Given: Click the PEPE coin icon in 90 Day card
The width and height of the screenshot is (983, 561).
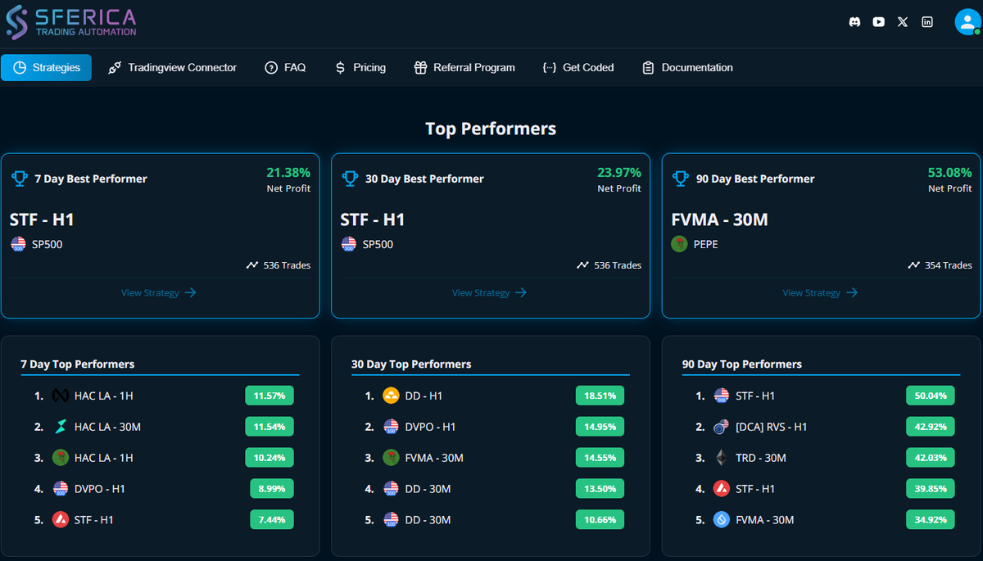Looking at the screenshot, I should point(679,244).
